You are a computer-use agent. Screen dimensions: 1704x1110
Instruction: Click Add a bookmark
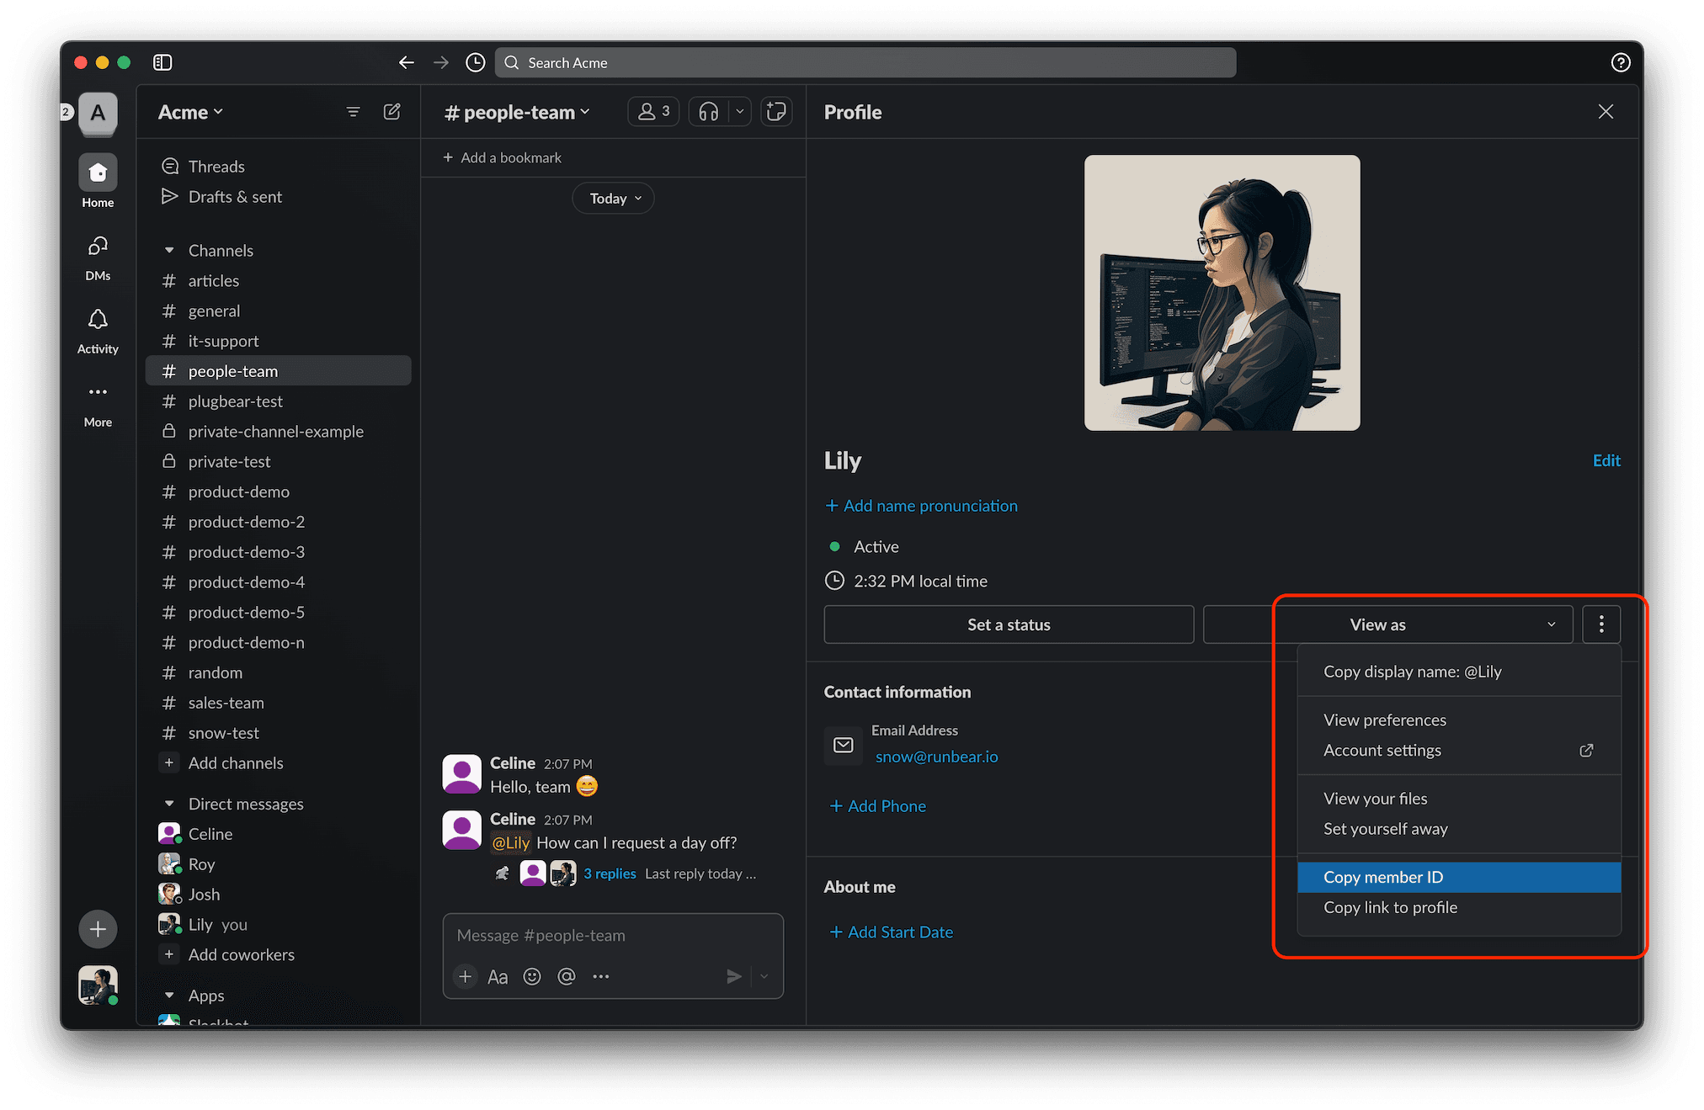(503, 157)
